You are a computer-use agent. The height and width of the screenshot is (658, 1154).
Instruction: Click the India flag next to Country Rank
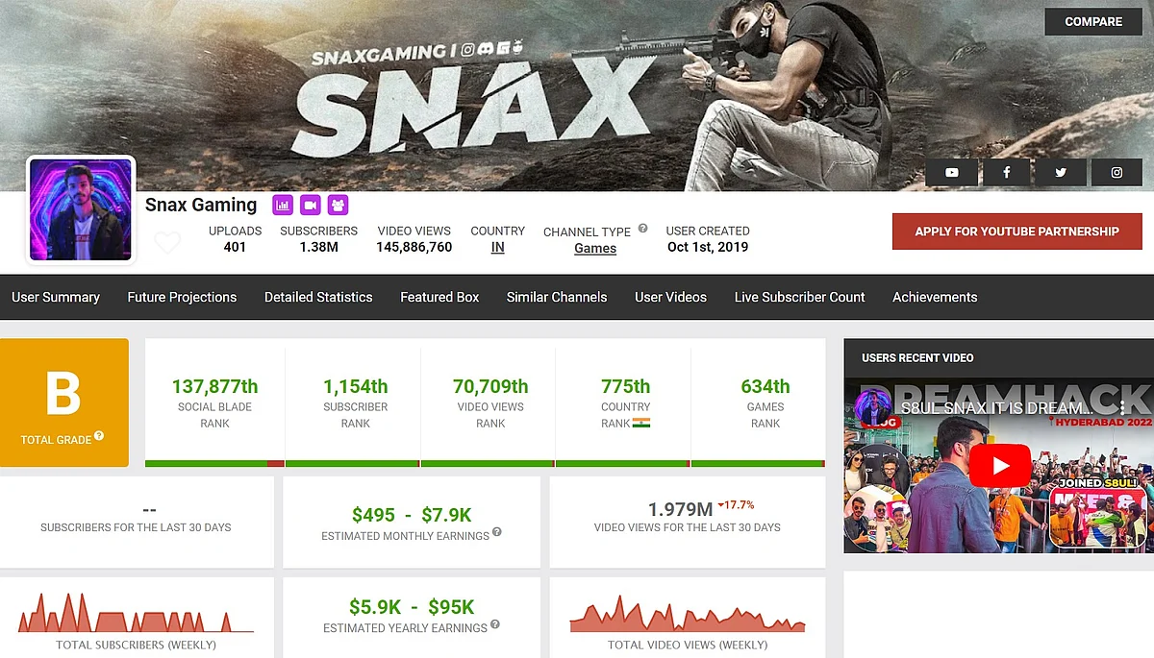(x=641, y=422)
